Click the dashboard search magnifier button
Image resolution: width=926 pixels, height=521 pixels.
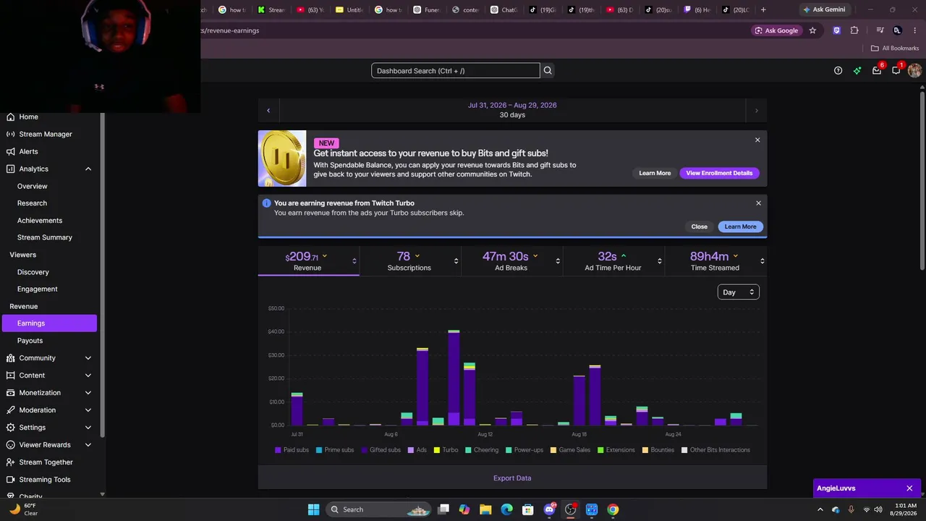point(548,70)
